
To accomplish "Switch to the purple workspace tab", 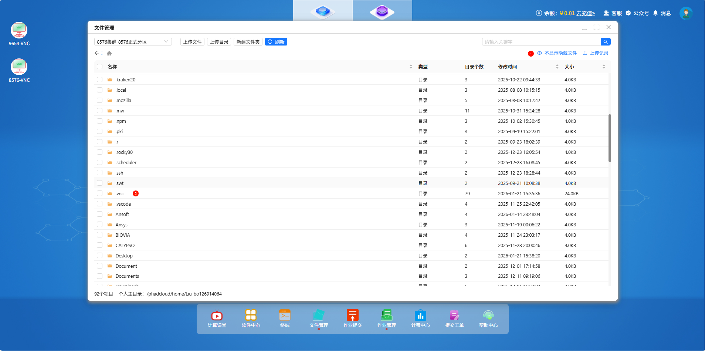I will point(382,11).
